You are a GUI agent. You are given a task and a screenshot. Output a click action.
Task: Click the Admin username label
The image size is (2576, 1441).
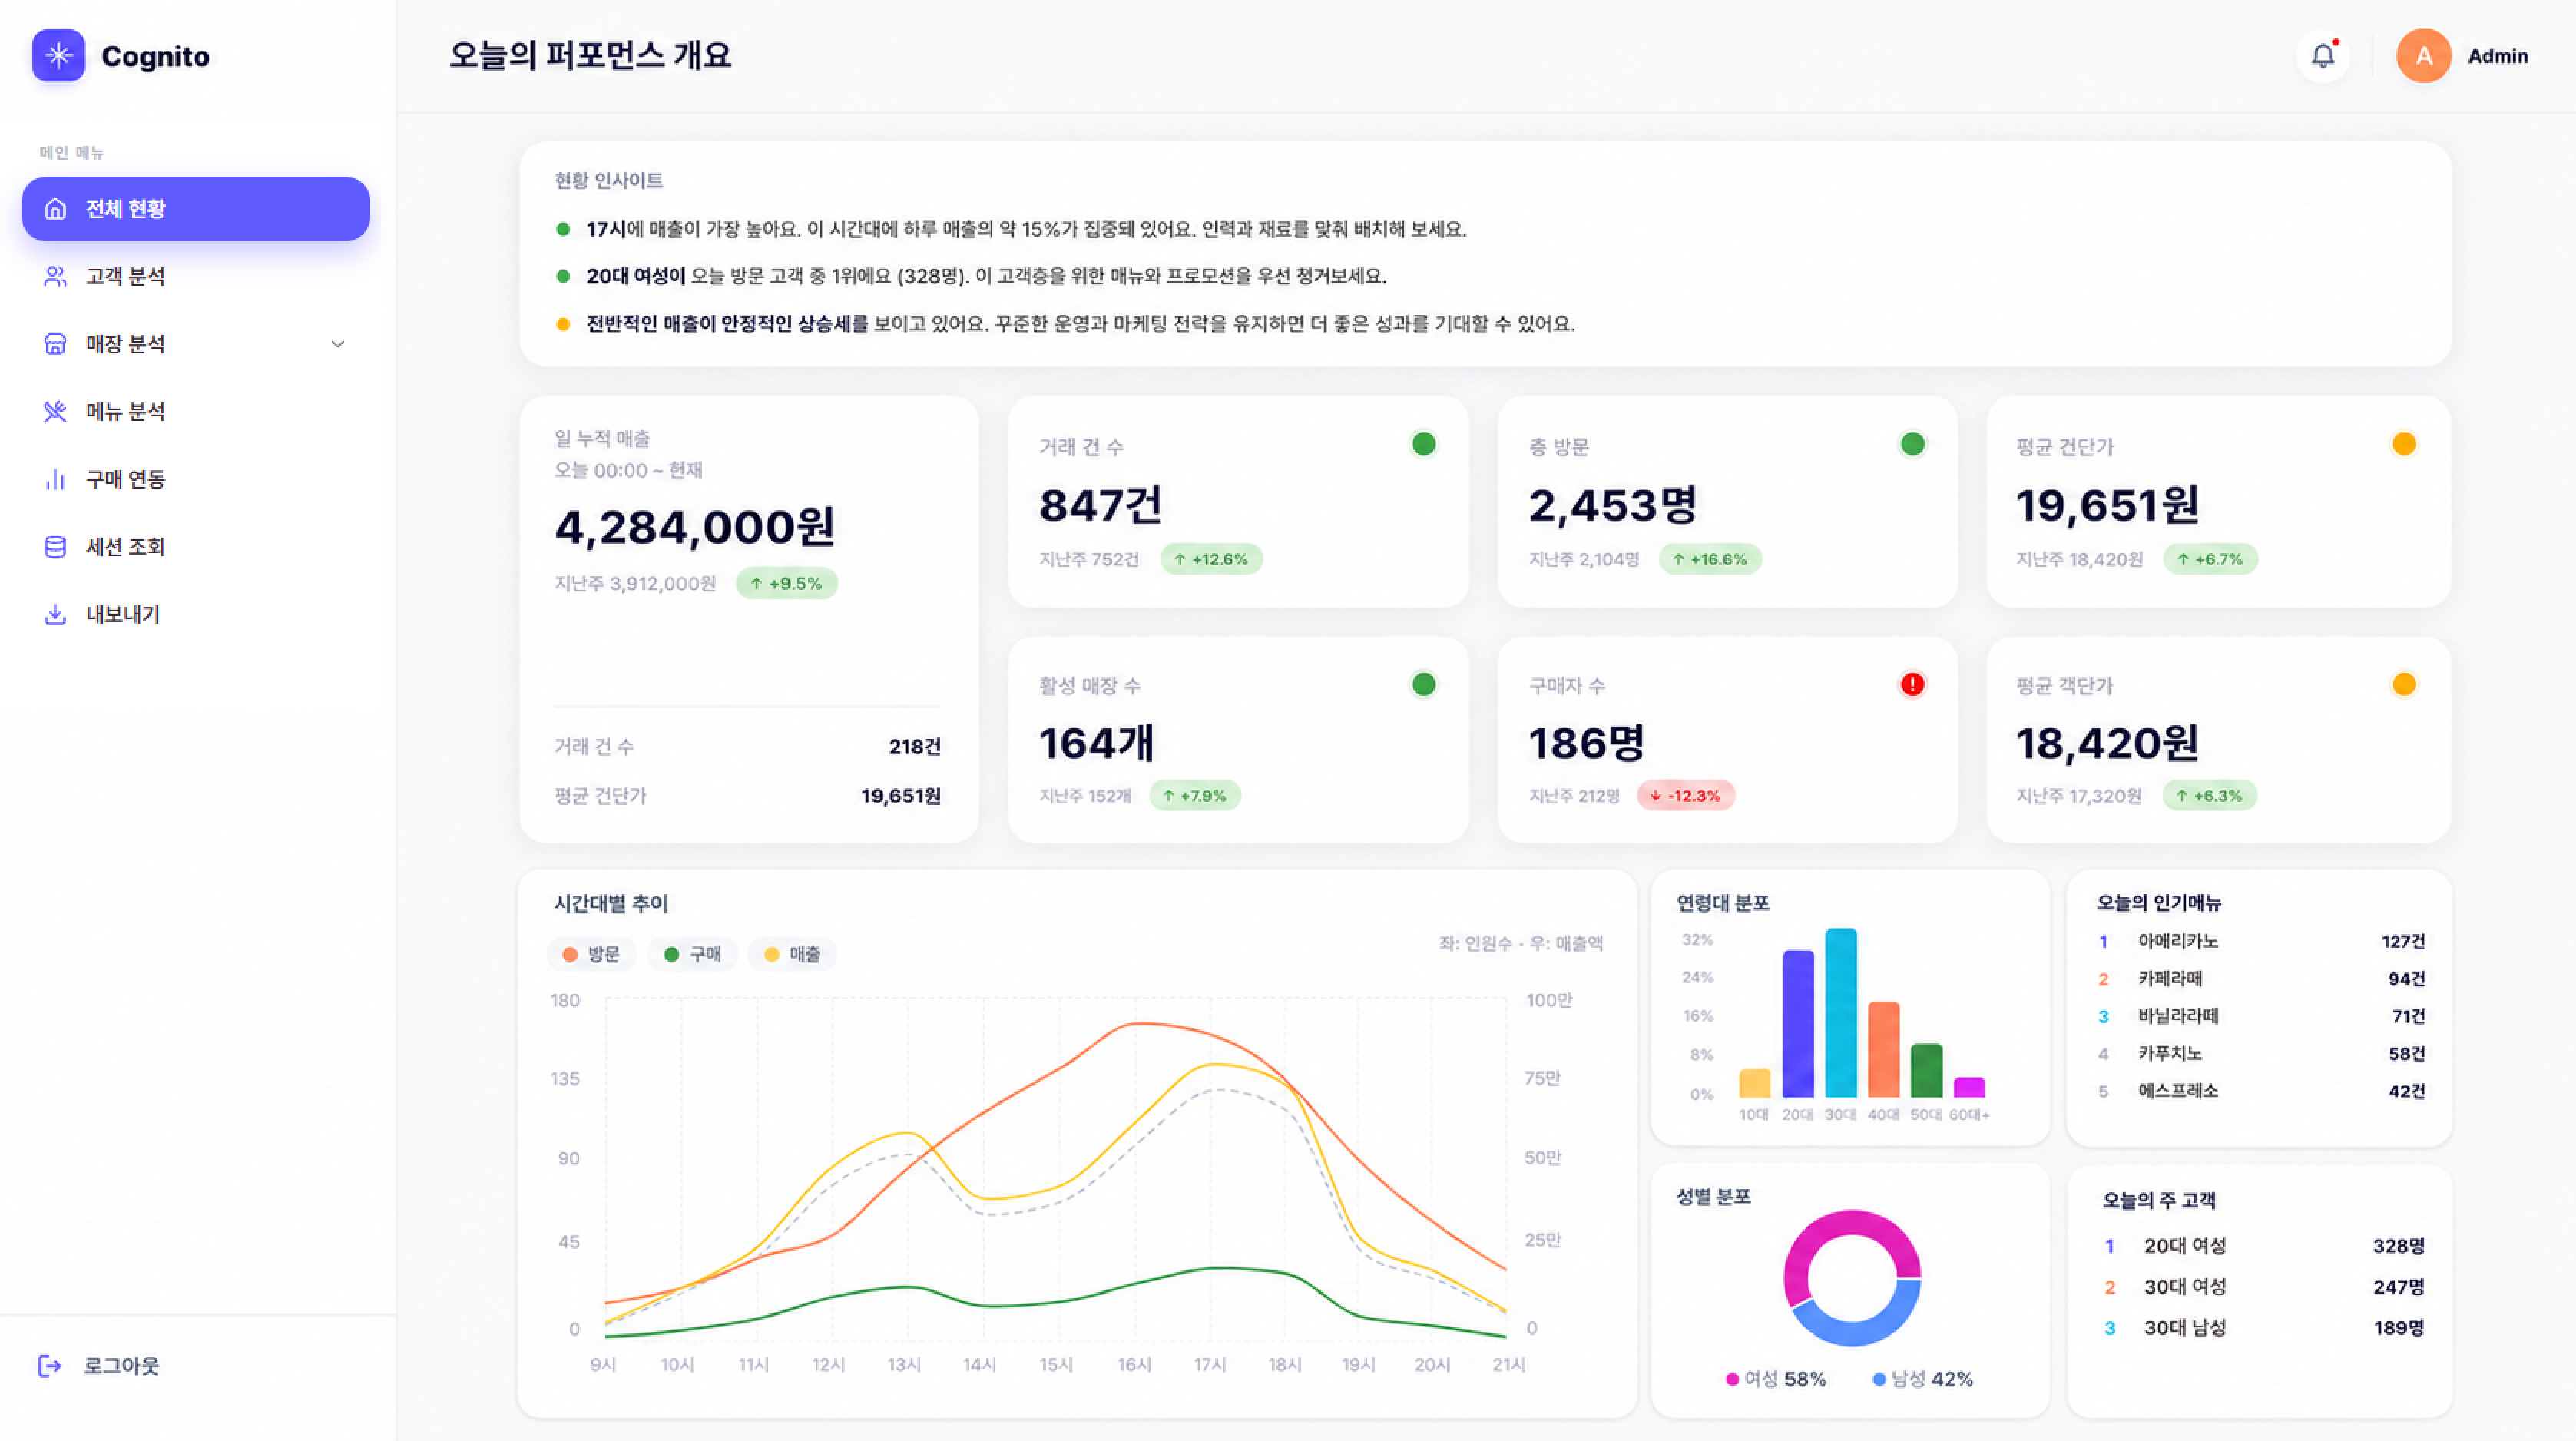pos(2498,57)
